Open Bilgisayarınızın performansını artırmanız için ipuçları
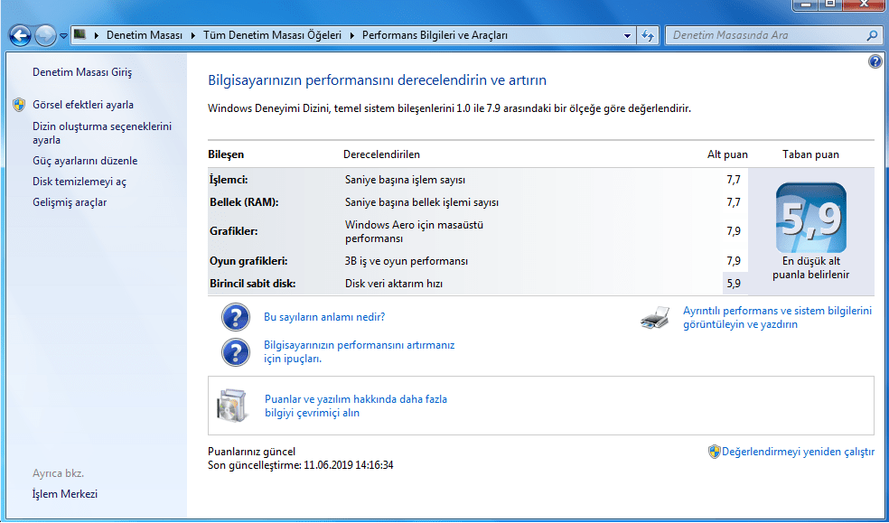Image resolution: width=889 pixels, height=523 pixels. [x=359, y=352]
